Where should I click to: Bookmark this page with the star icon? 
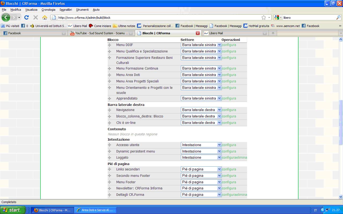click(x=264, y=17)
